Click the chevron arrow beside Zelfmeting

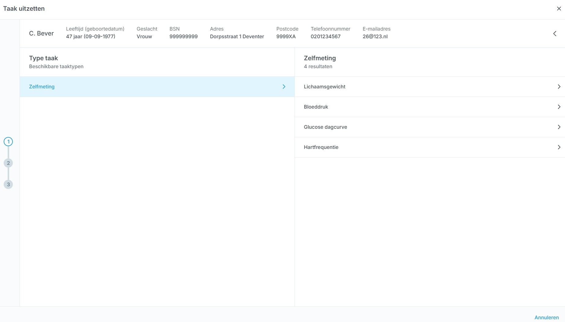[x=284, y=87]
